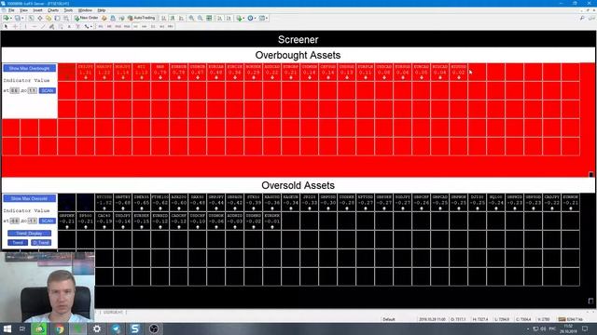Click the New Order button
This screenshot has width=597, height=335.
click(x=86, y=18)
